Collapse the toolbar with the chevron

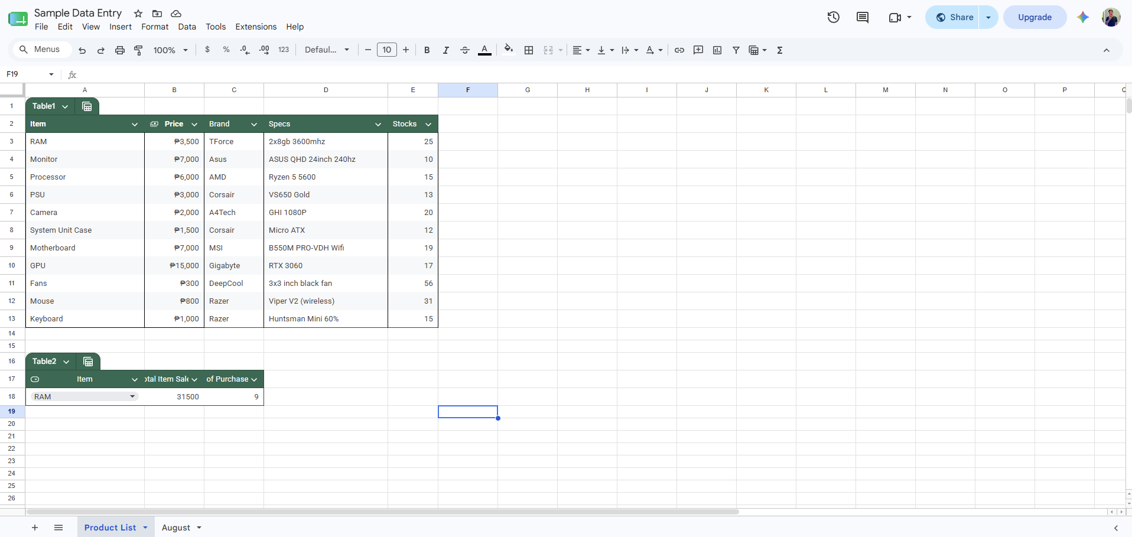click(x=1107, y=50)
